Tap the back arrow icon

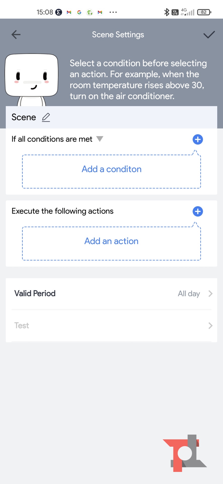[x=16, y=35]
